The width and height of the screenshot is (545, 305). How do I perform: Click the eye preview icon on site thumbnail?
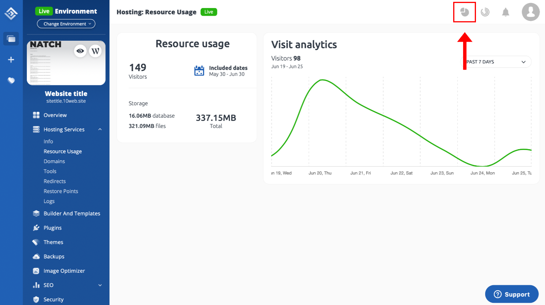pyautogui.click(x=80, y=51)
